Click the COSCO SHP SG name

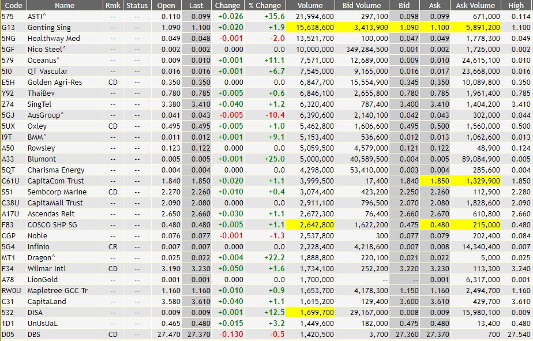pyautogui.click(x=52, y=224)
